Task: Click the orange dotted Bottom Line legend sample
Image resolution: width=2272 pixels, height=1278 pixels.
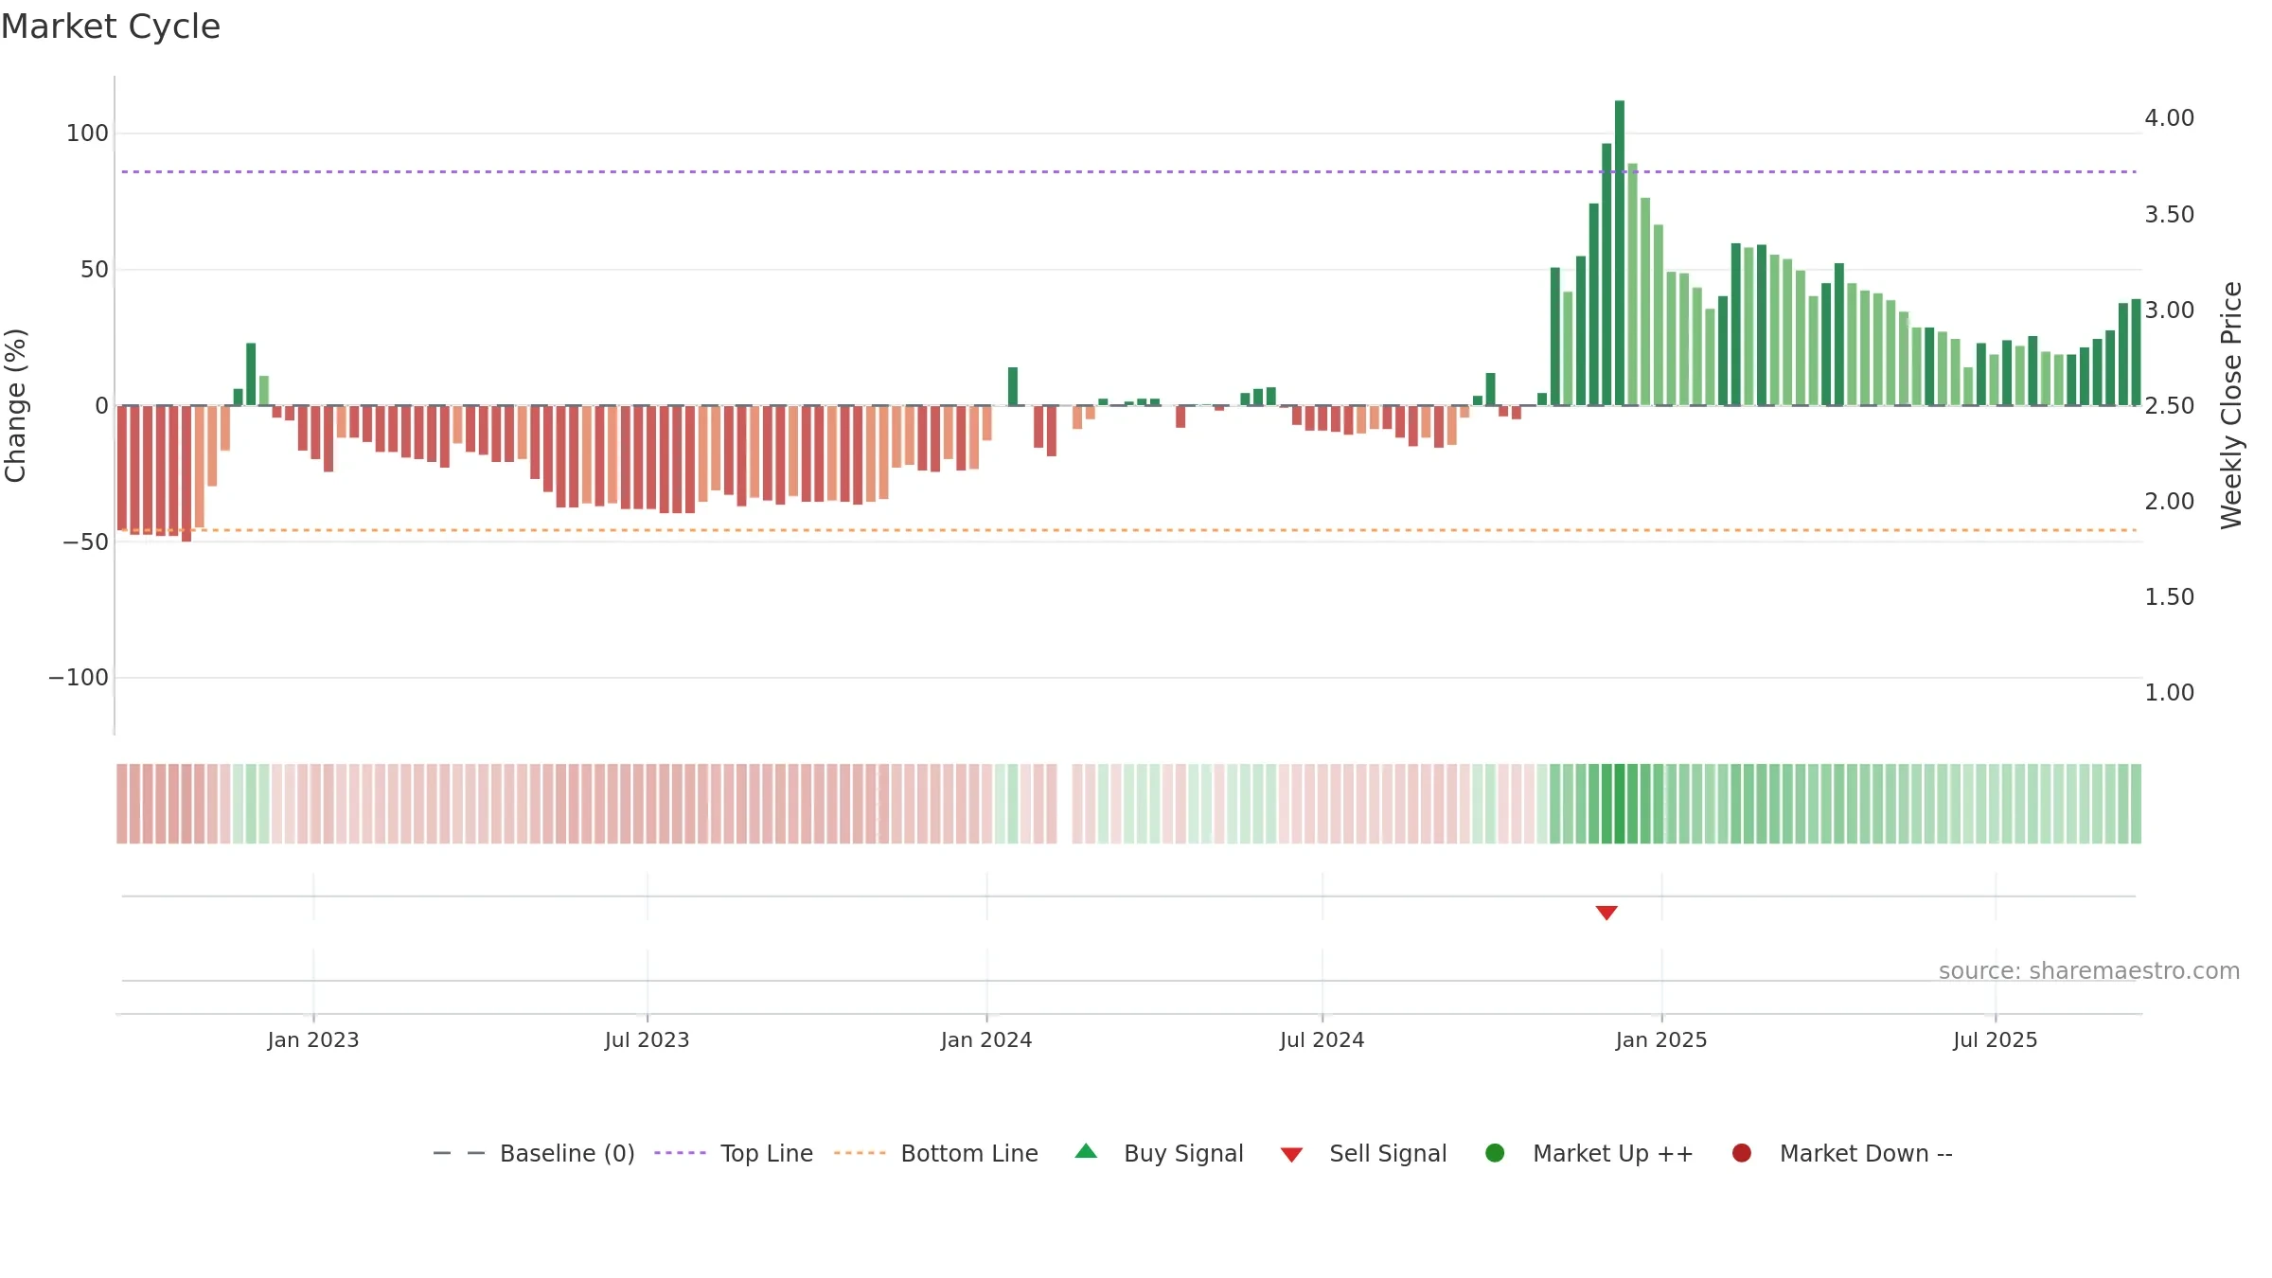Action: click(860, 1153)
